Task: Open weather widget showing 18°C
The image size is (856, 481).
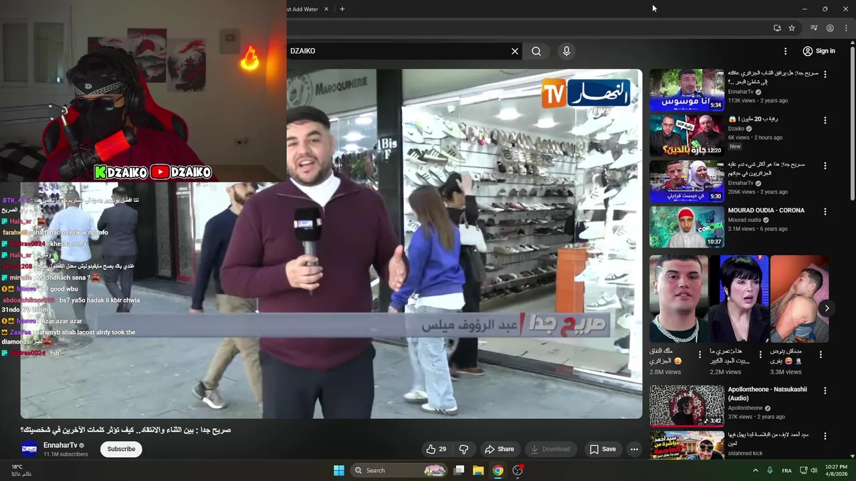Action: tap(21, 470)
